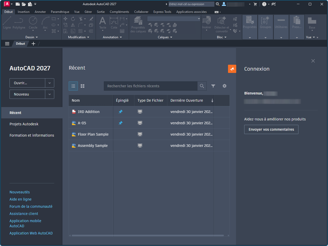Open the Groupes panel
The width and height of the screenshot is (328, 246).
tap(266, 27)
